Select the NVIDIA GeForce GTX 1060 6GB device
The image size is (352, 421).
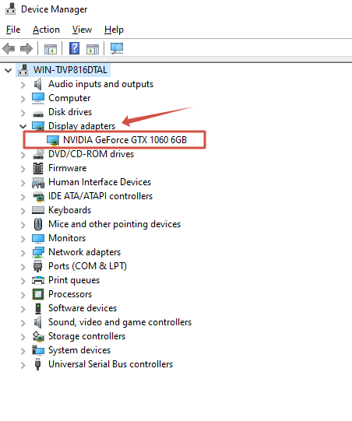(125, 140)
